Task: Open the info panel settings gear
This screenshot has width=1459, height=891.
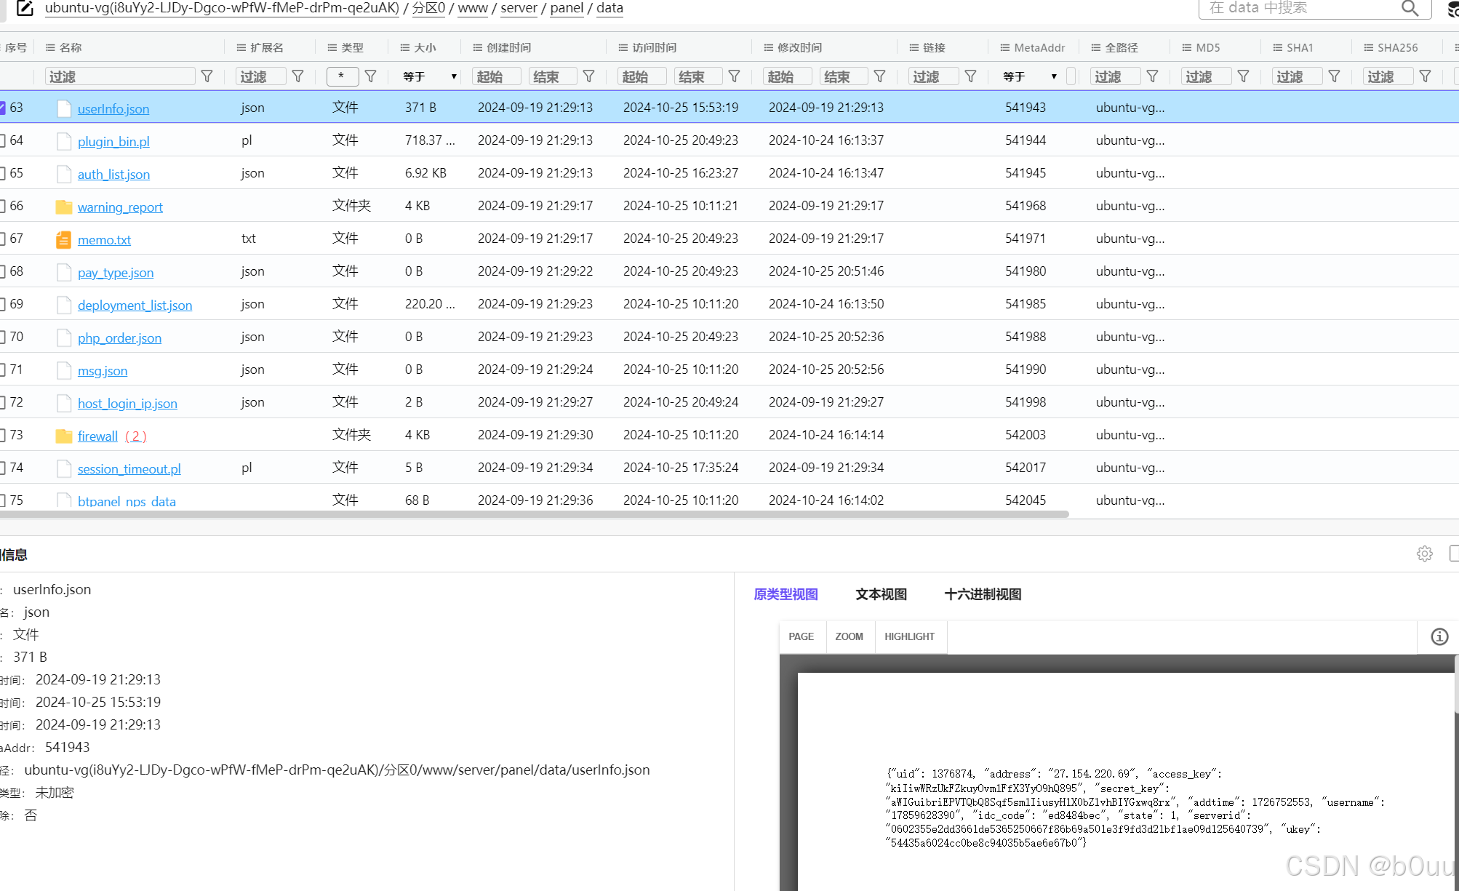Action: [1424, 554]
